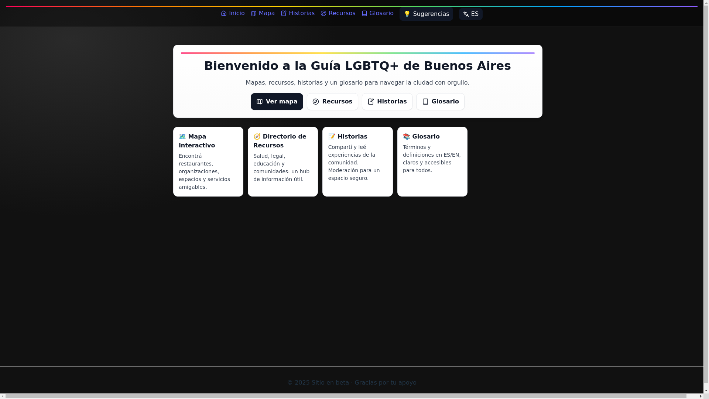The image size is (709, 399).
Task: Click the Ver mapa button
Action: click(x=277, y=102)
